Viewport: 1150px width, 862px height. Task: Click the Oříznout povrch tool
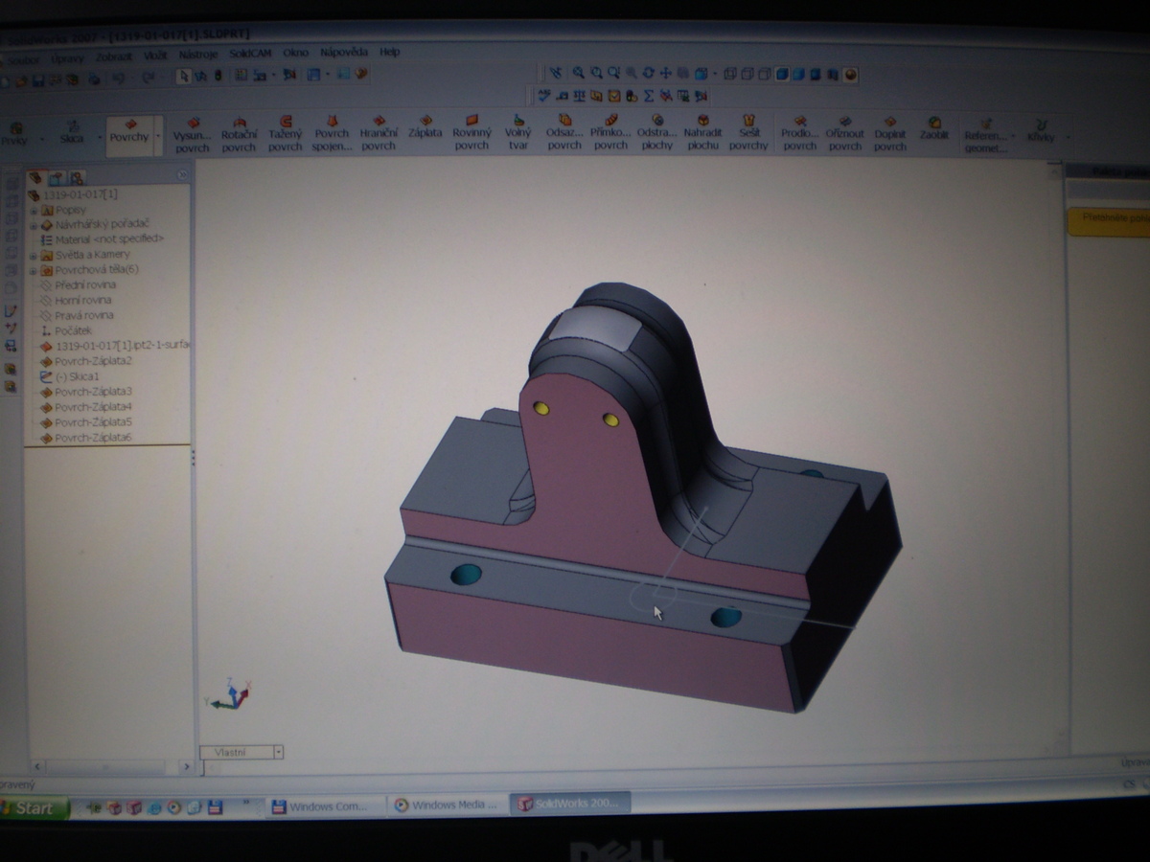point(844,134)
